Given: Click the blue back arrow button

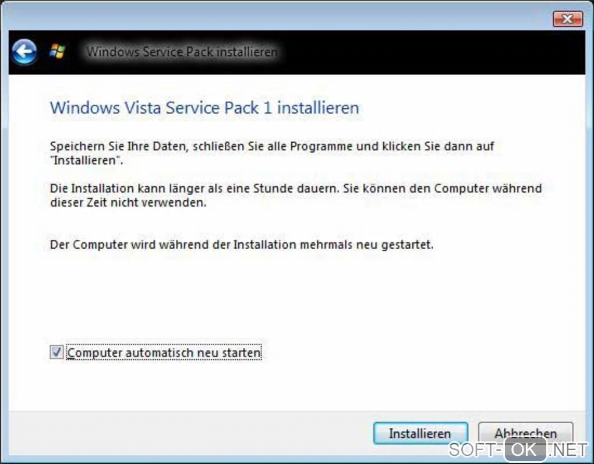Looking at the screenshot, I should 24,53.
